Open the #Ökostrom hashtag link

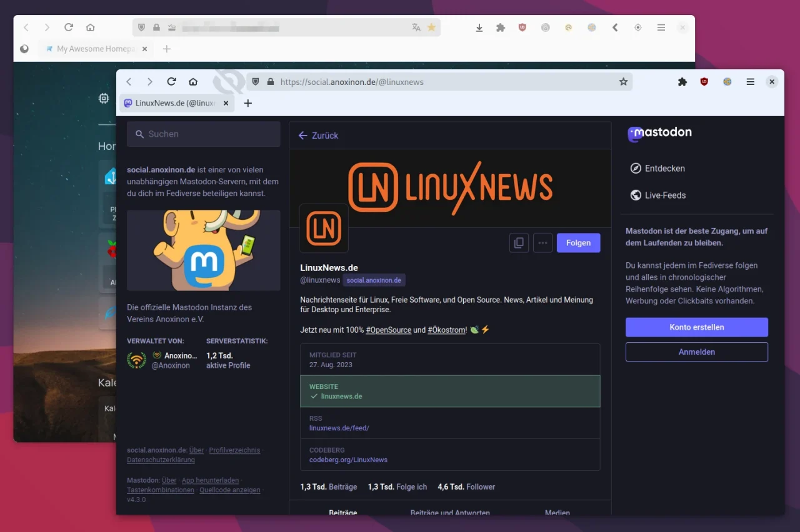pos(447,330)
